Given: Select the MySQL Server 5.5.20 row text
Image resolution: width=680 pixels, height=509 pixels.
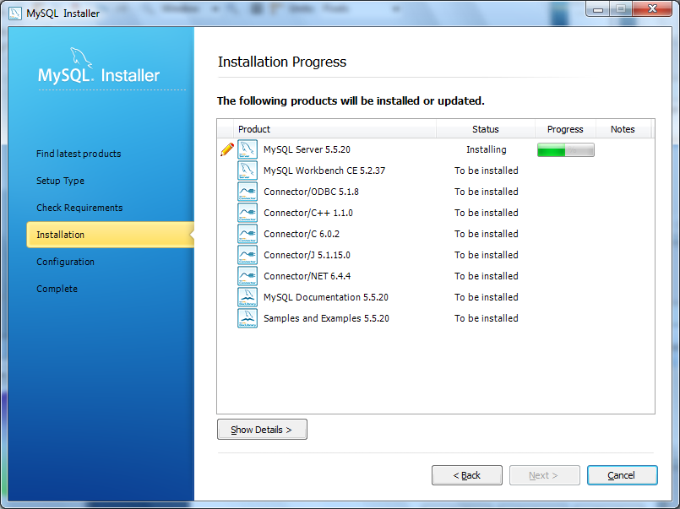Looking at the screenshot, I should click(x=307, y=149).
